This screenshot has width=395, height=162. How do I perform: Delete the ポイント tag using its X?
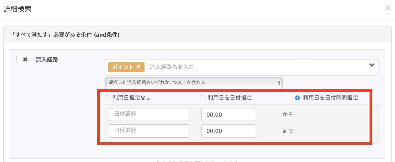pyautogui.click(x=138, y=67)
